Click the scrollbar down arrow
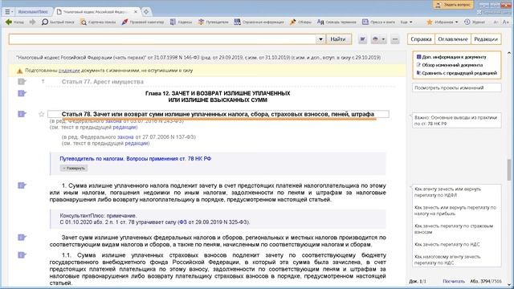 pyautogui.click(x=509, y=284)
